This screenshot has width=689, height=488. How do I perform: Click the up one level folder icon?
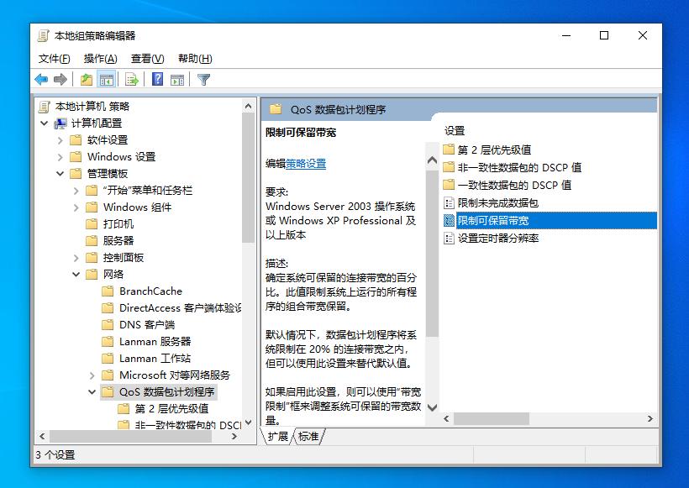[87, 79]
